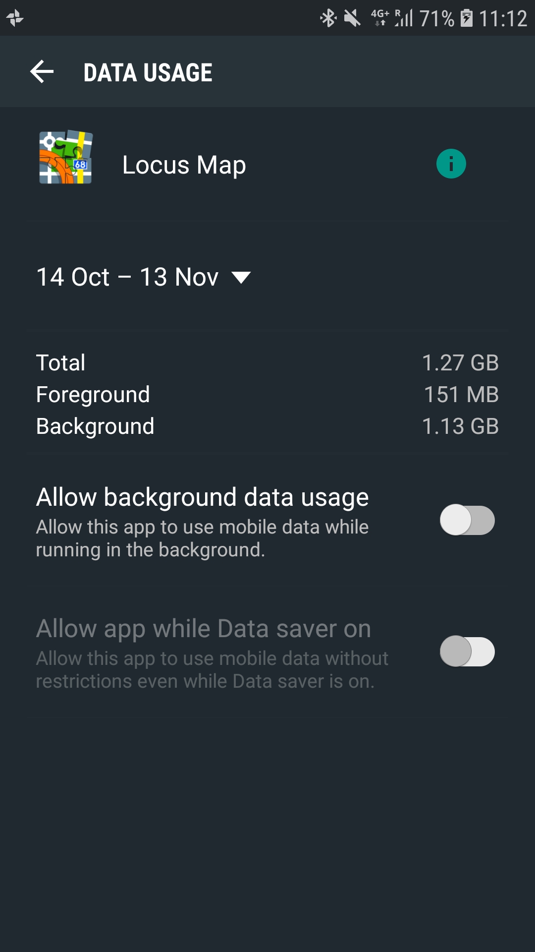Expand the date range dropdown arrow
Screen dimensions: 535x952
[x=241, y=277]
